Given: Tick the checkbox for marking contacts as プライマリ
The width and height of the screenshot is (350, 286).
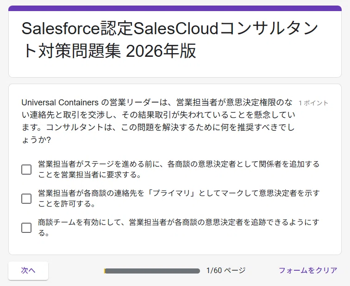Looking at the screenshot, I should coord(26,199).
